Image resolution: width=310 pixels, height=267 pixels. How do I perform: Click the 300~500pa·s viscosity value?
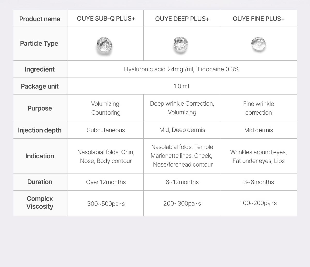click(x=106, y=204)
